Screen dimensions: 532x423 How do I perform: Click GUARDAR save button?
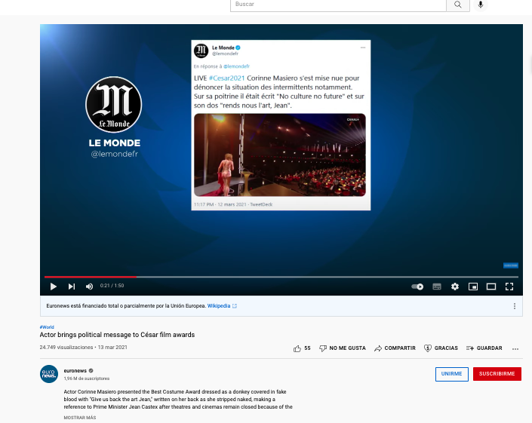(x=484, y=348)
